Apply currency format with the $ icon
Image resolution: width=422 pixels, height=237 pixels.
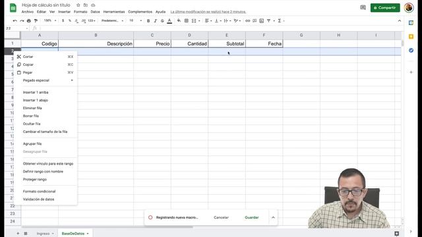(x=63, y=20)
